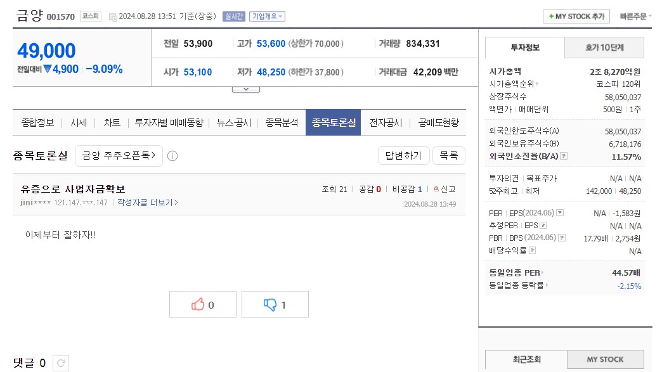Screen dimensions: 662x372
Task: Click the thumbs-up like button
Action: [202, 305]
